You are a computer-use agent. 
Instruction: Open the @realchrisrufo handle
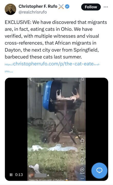click(33, 12)
